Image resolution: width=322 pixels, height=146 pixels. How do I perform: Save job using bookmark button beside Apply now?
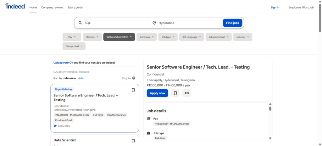[175, 93]
